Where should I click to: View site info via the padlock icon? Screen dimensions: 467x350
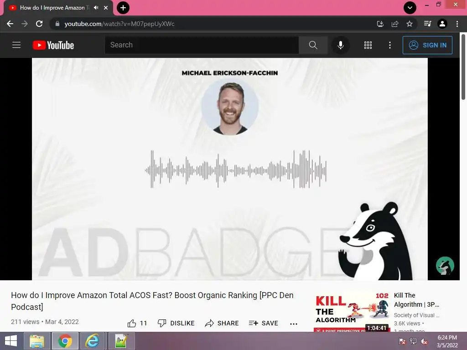(x=57, y=24)
